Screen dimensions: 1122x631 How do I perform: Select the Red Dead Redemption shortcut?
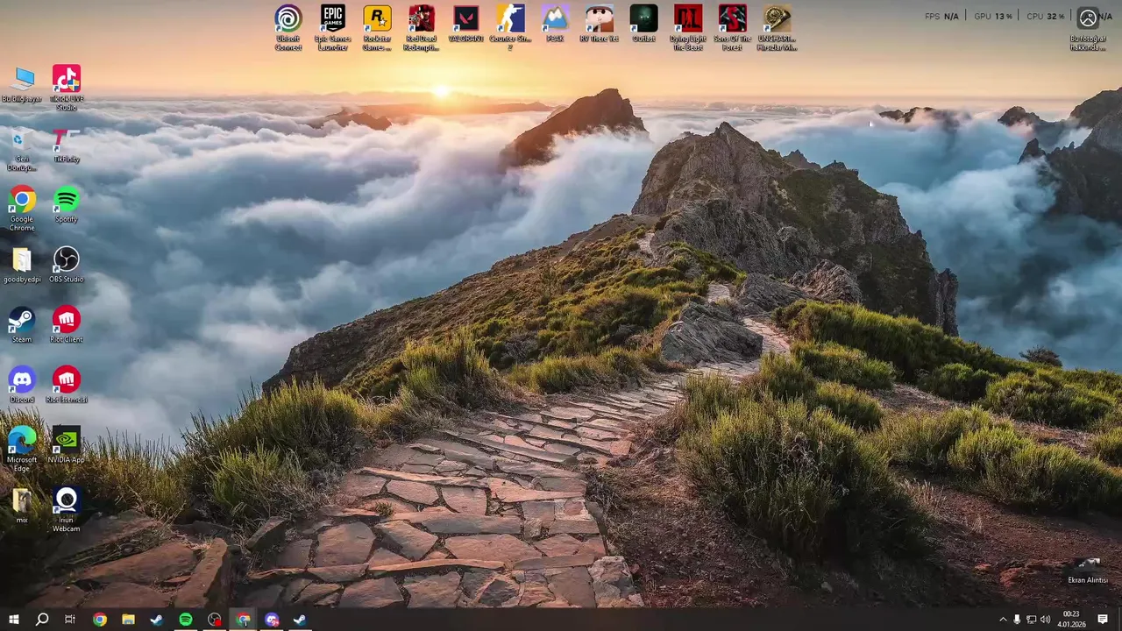pos(422,28)
